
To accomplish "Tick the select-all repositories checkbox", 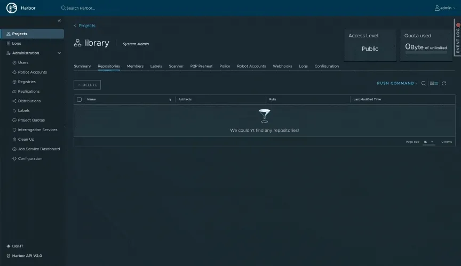I will (80, 100).
